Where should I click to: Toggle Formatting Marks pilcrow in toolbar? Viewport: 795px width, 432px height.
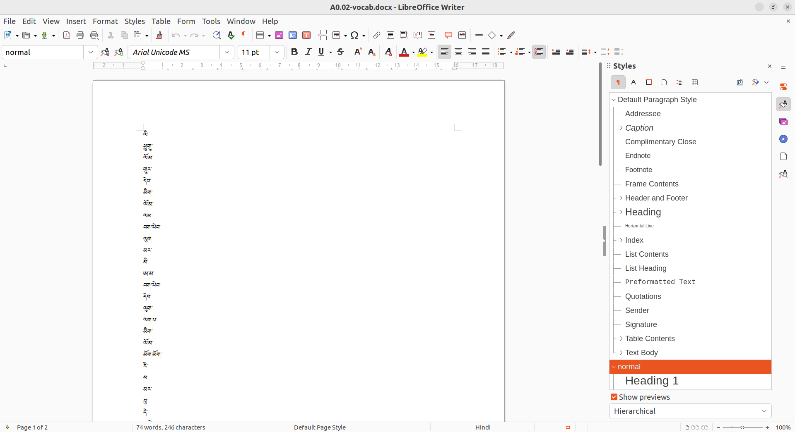[x=244, y=35]
